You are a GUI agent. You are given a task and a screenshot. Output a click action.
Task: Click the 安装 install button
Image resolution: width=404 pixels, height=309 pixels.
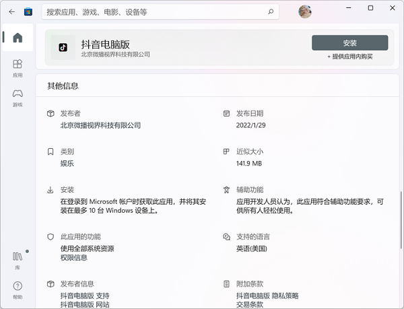[x=349, y=43]
